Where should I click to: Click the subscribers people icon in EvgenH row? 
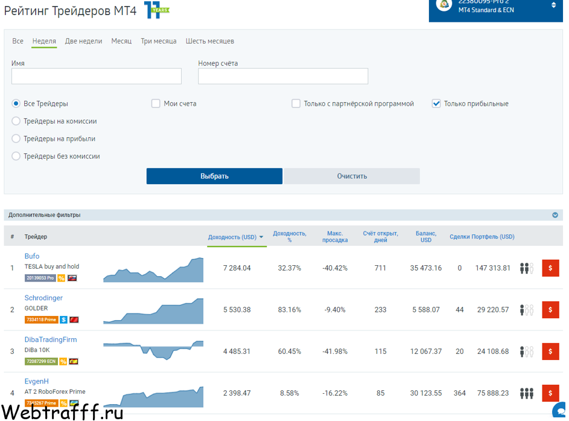point(527,393)
